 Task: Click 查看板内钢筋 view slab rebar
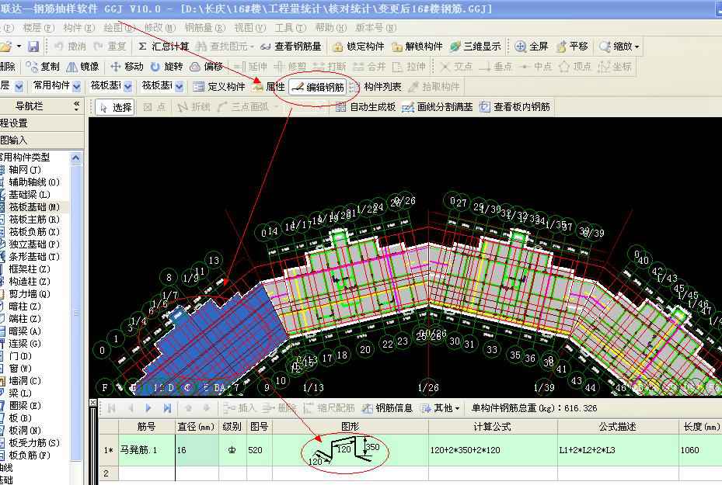pos(514,107)
